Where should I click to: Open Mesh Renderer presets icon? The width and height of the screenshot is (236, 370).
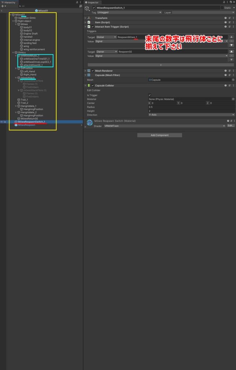coord(230,71)
